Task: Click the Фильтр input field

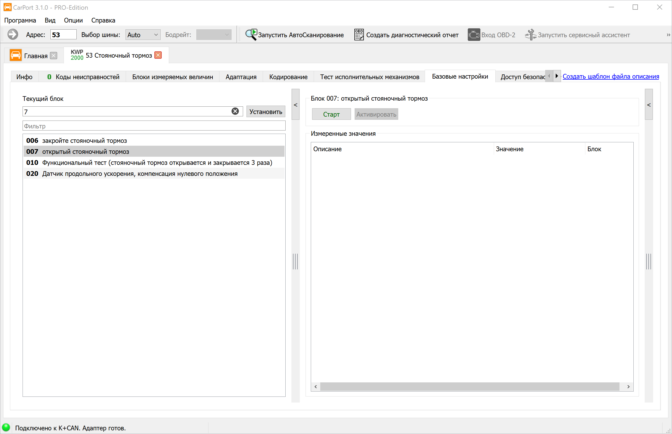Action: [154, 126]
